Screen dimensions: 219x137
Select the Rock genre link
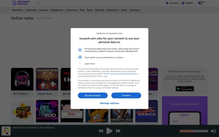point(89,10)
